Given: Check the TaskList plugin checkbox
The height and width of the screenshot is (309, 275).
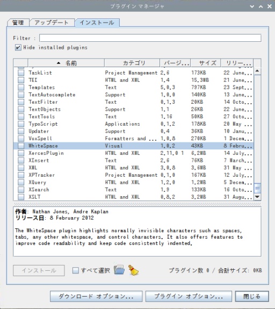Looking at the screenshot, I should pos(21,73).
